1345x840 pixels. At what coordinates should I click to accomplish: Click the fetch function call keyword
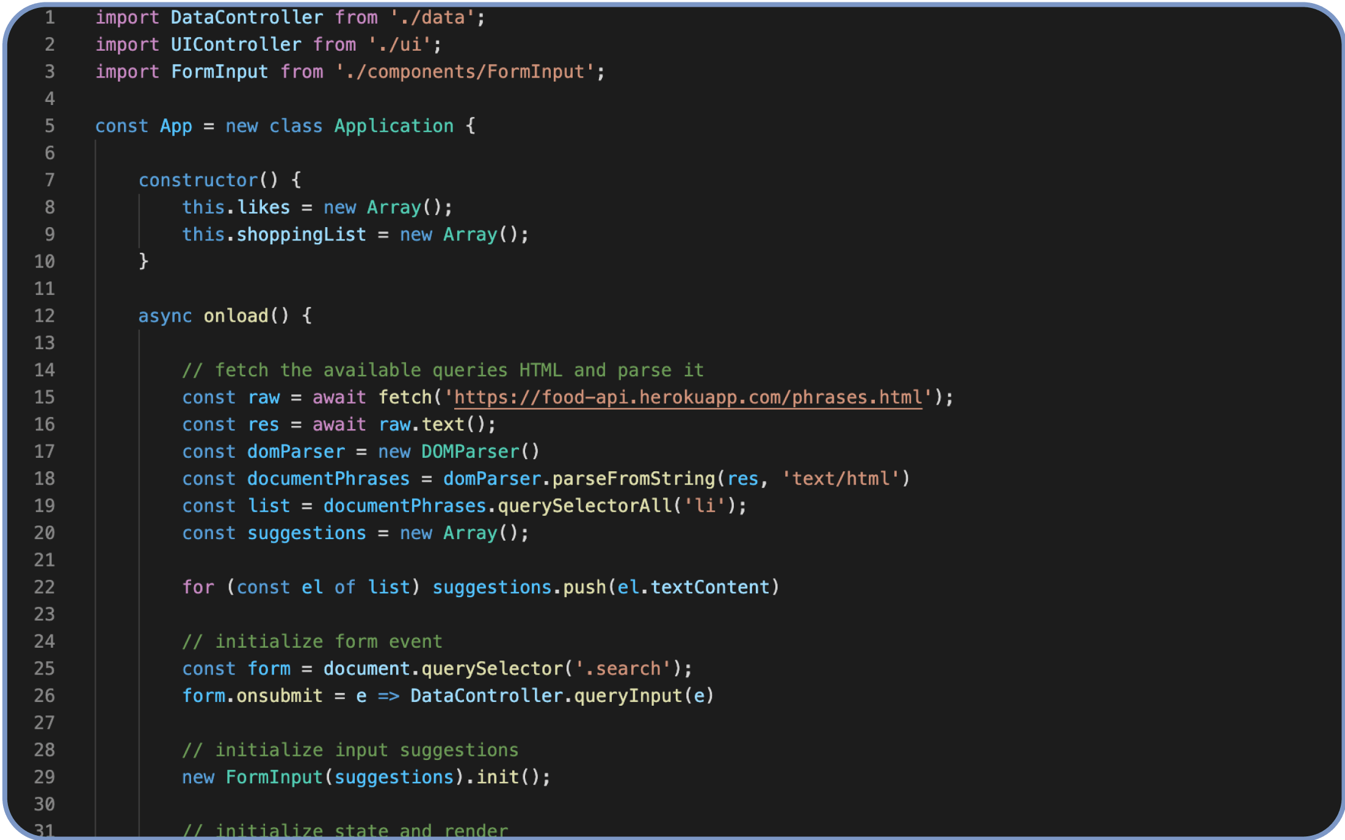(x=406, y=397)
